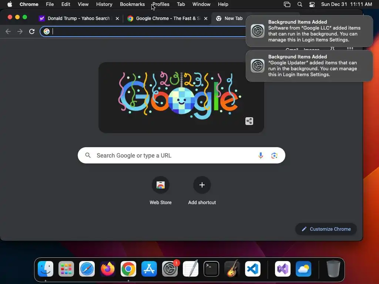The height and width of the screenshot is (284, 379).
Task: Click the Google icon in address bar
Action: (x=47, y=31)
